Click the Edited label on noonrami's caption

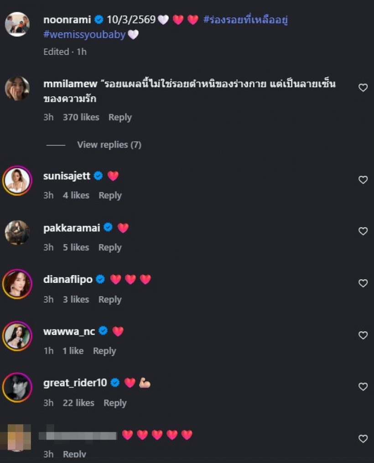pos(56,52)
